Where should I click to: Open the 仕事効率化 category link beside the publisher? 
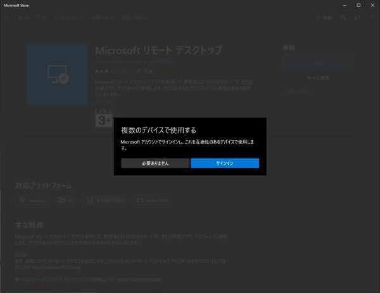point(161,62)
